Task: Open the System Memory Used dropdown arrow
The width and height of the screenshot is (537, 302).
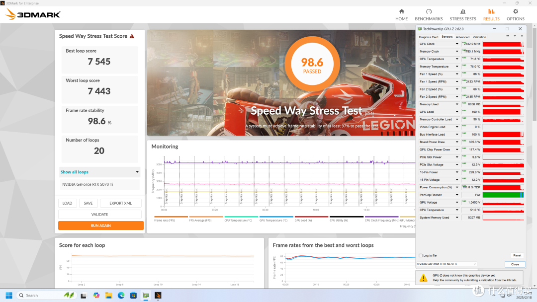Action: coord(456,218)
